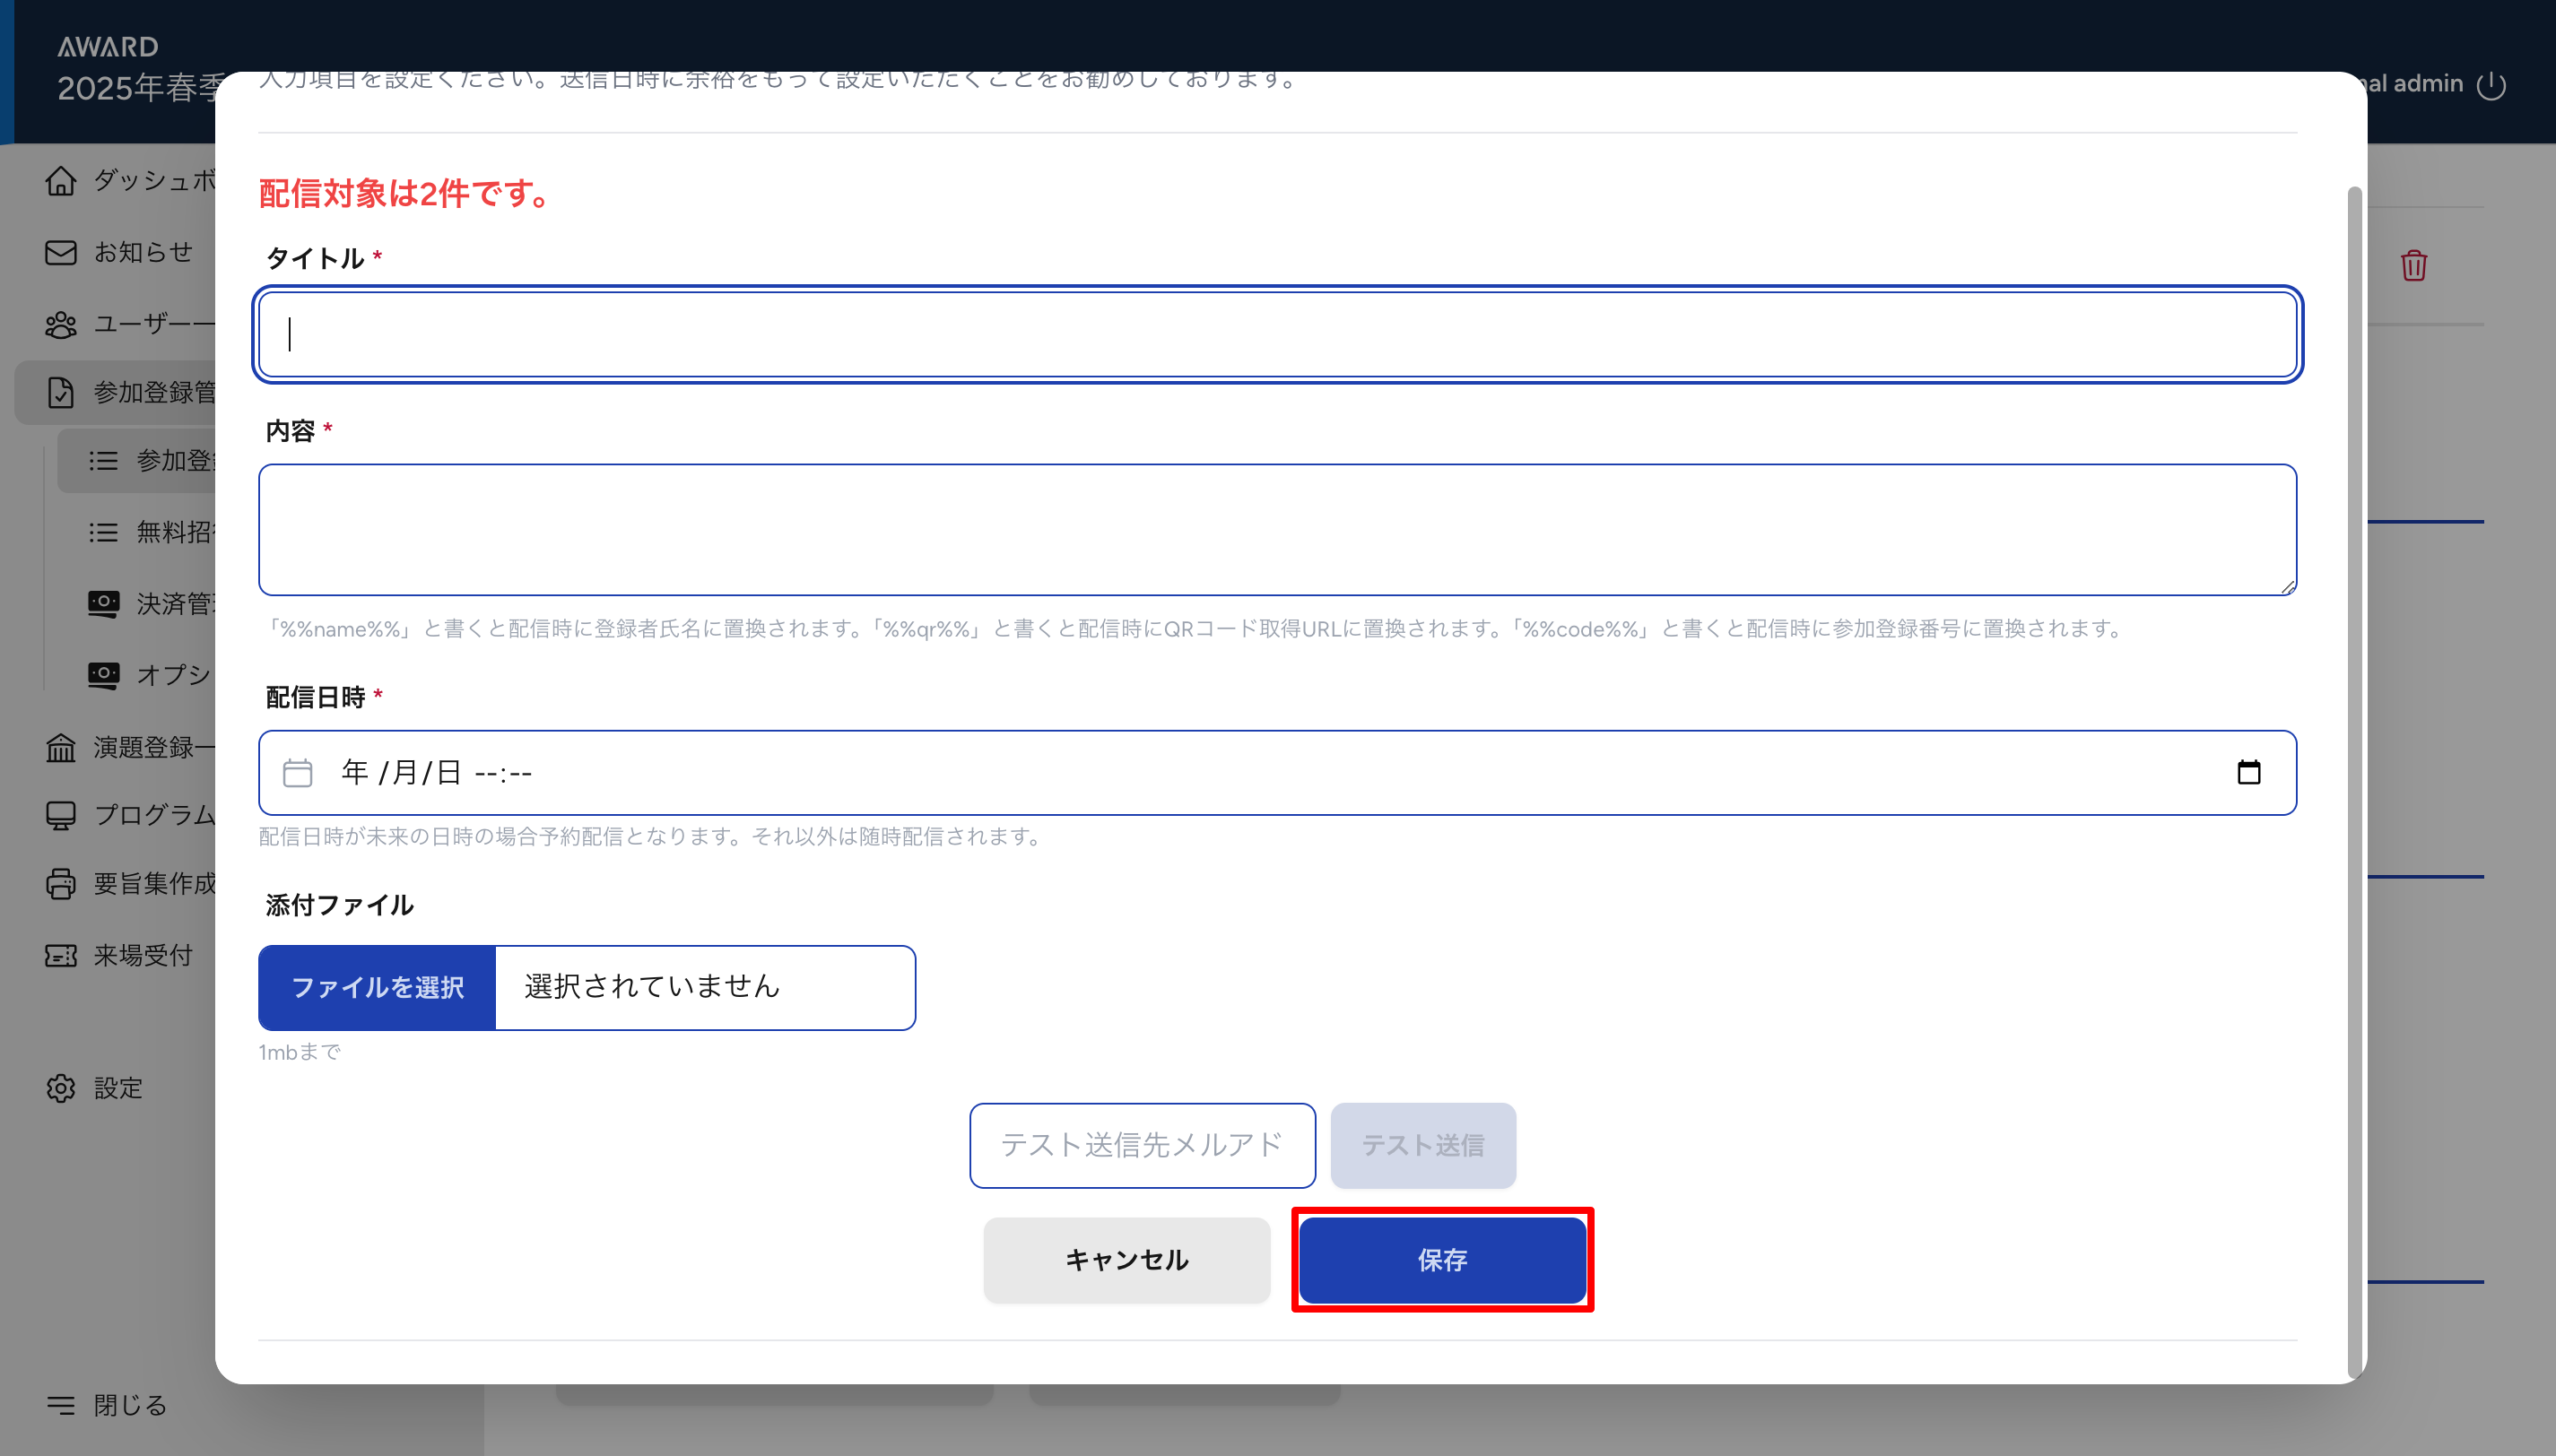Viewport: 2556px width, 1456px height.
Task: Click the ticket icon for 来場受付
Action: 61,956
